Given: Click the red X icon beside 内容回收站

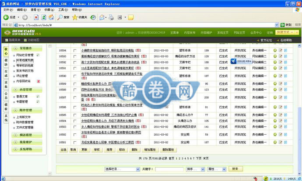Looking at the screenshot, I should [39, 81].
